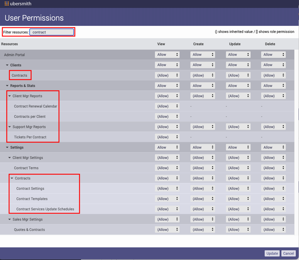Open Quotes & Contracts Create dropdown
This screenshot has width=299, height=260.
[202, 230]
